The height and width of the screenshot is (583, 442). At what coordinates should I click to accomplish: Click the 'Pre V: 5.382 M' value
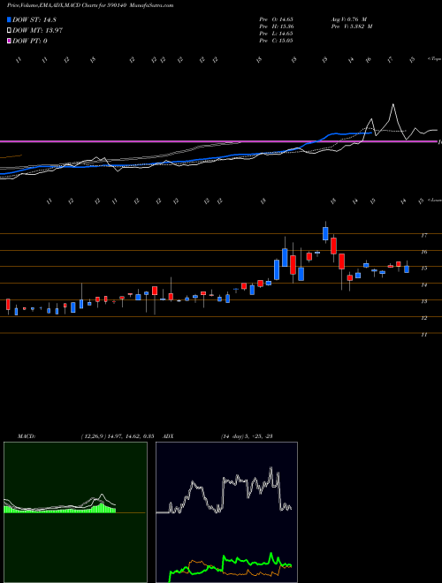pyautogui.click(x=353, y=26)
